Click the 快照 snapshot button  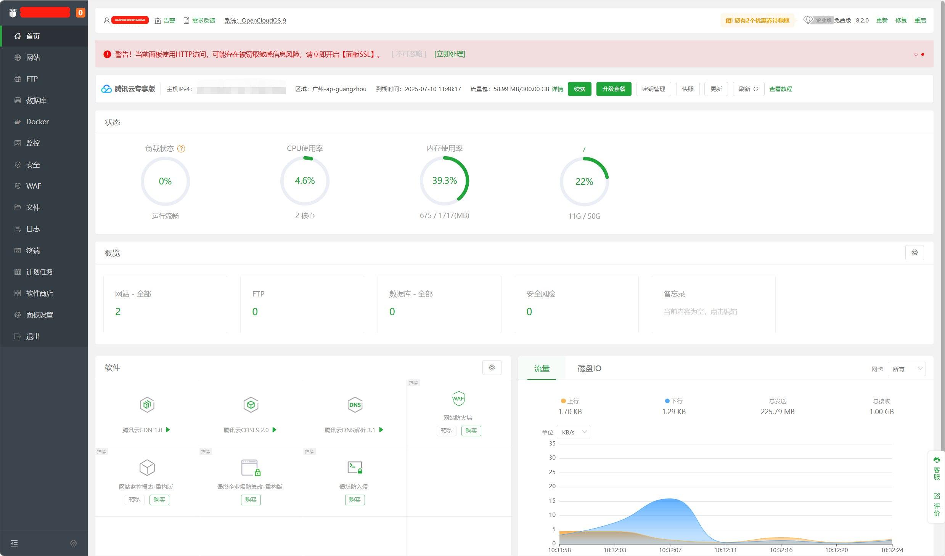[688, 89]
